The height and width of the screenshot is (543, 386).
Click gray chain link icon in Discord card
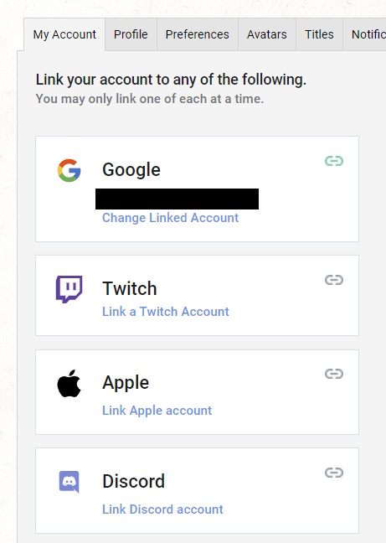[x=334, y=473]
